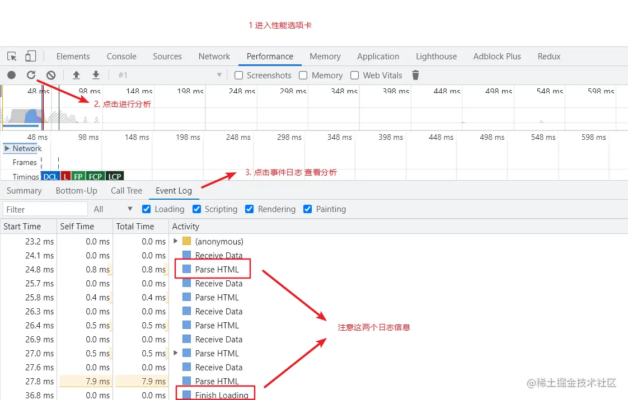The width and height of the screenshot is (628, 400).
Task: Uncheck the Scripting filter checkbox
Action: coord(196,209)
